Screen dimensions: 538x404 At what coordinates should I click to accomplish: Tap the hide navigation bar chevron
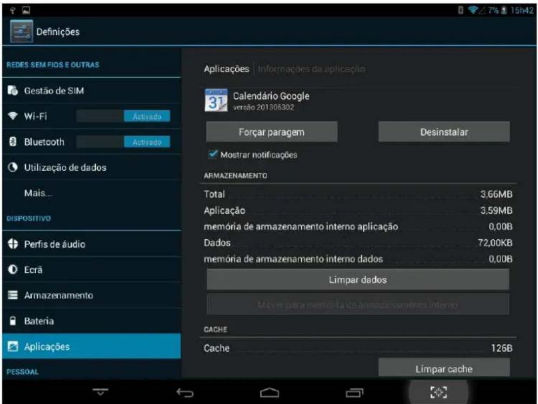pyautogui.click(x=101, y=392)
